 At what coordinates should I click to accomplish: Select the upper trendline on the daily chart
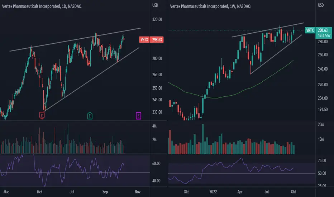75,40
